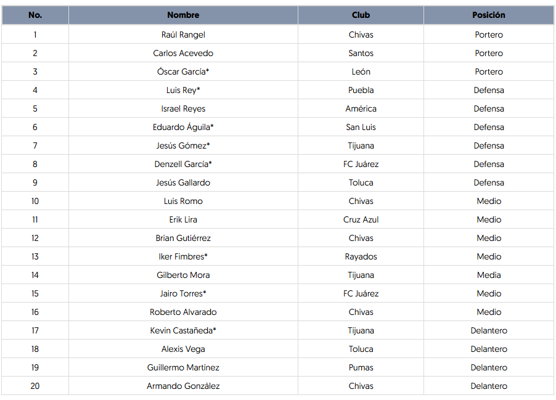Click the club name León
The image size is (556, 400).
coord(361,71)
